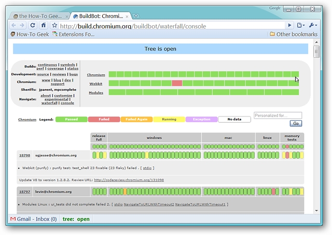Open the Webkit builder row link

click(x=95, y=84)
